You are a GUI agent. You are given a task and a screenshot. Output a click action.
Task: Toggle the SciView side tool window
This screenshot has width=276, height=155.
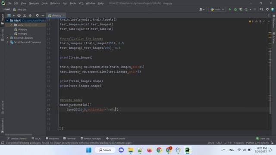(x=273, y=38)
